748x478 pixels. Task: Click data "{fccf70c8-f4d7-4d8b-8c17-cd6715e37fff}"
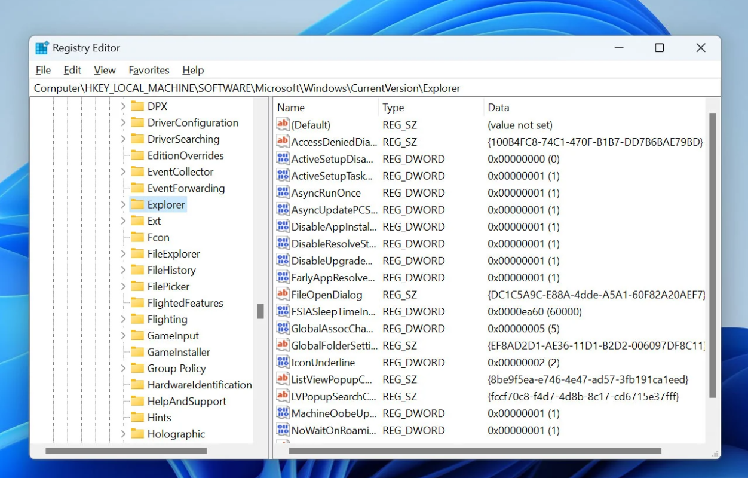584,396
